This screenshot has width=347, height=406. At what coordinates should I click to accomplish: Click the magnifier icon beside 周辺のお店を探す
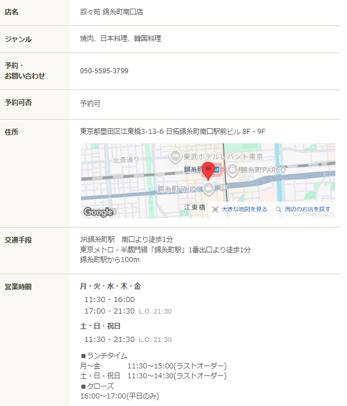[x=278, y=210]
